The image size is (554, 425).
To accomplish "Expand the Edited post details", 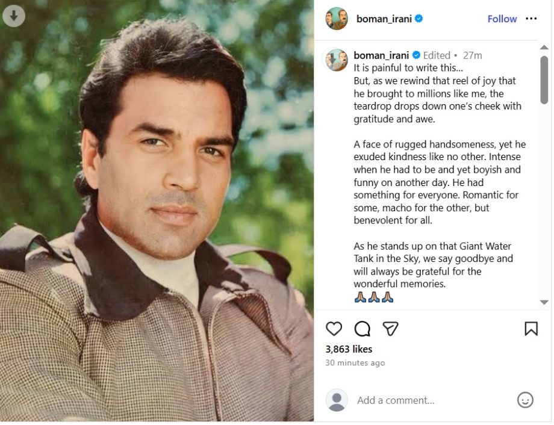I will click(437, 55).
